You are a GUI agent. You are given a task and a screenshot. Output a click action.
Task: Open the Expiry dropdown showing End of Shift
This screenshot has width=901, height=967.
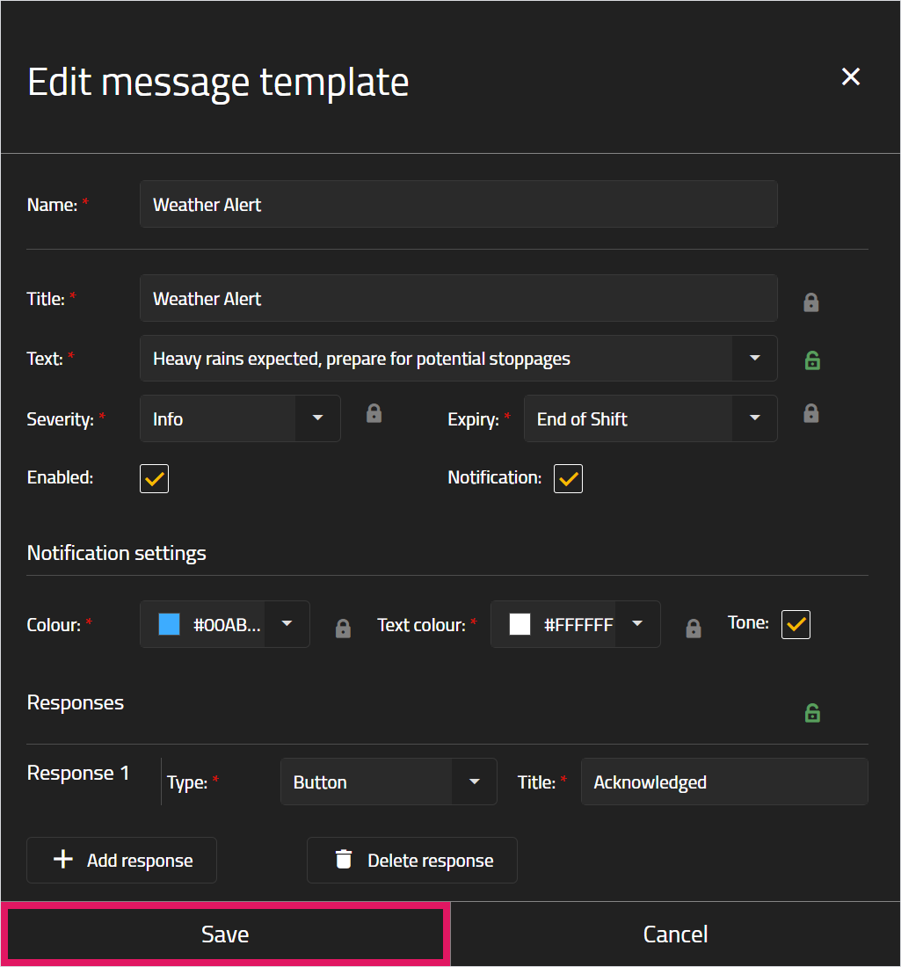650,418
